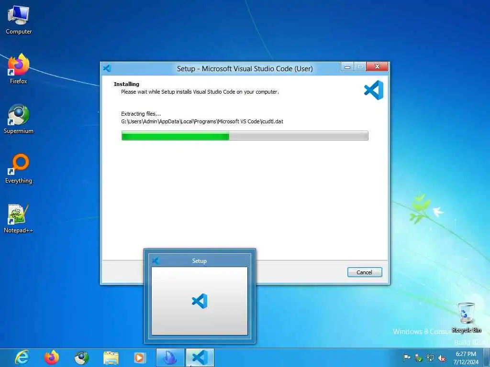
Task: Click the icudtl.dat extraction path text
Action: click(202, 121)
